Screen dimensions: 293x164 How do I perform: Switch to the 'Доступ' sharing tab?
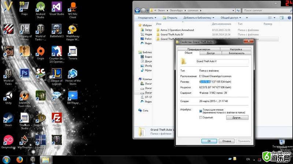pyautogui.click(x=211, y=53)
